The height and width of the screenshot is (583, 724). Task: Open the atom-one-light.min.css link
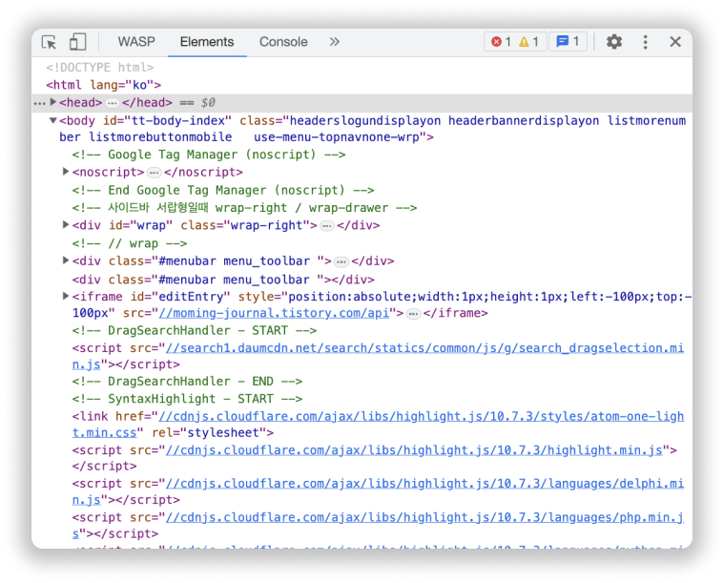[x=378, y=424]
